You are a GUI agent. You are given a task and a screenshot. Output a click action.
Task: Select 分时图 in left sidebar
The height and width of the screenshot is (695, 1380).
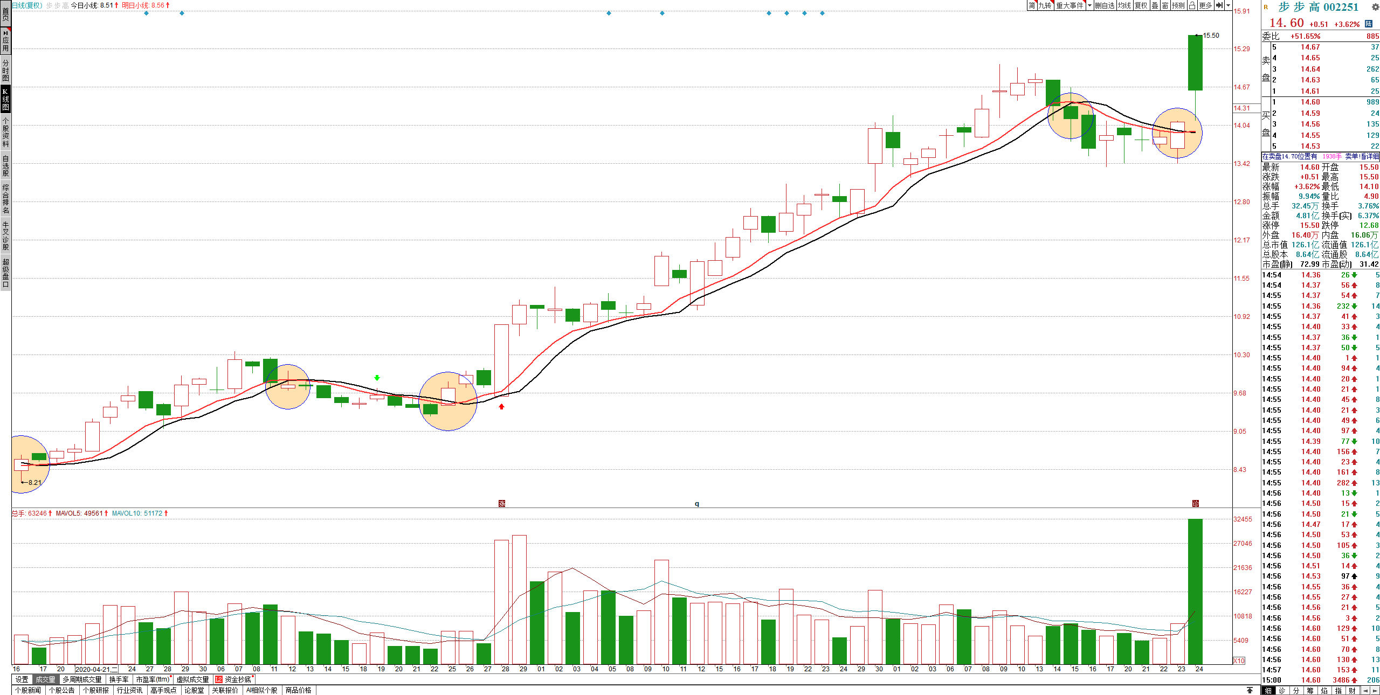5,70
